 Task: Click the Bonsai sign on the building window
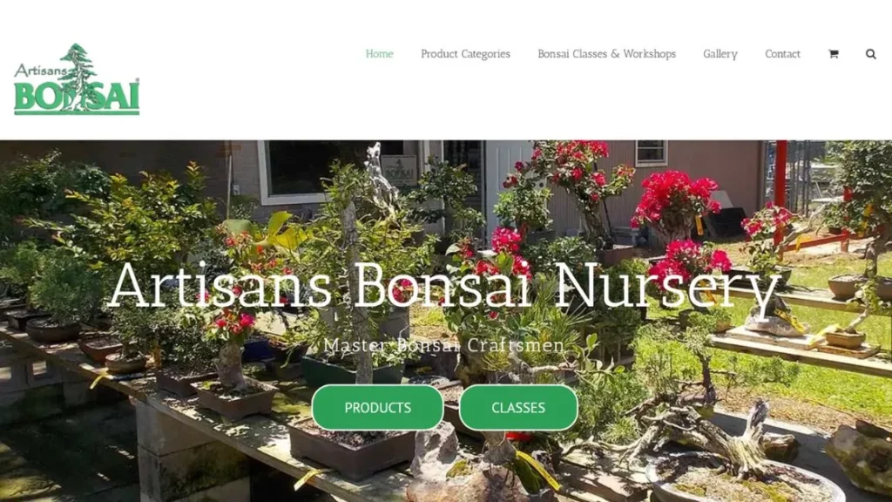(x=398, y=170)
